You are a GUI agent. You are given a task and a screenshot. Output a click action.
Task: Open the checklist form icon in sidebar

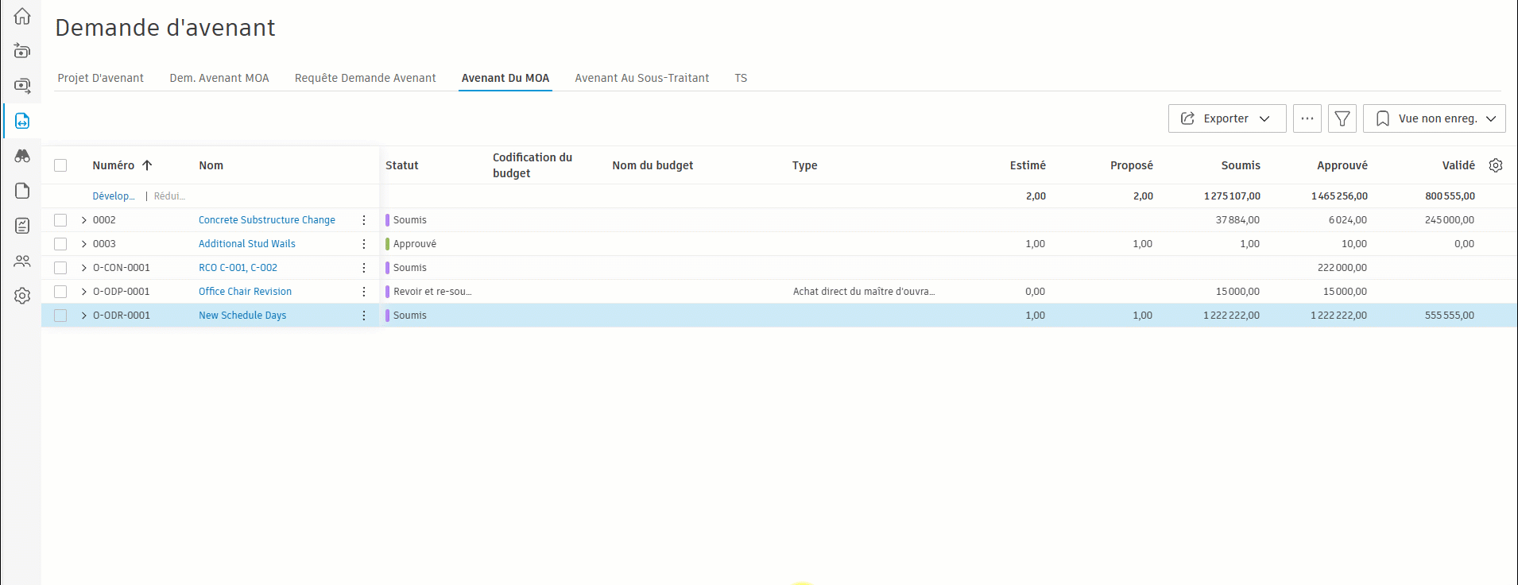point(22,226)
